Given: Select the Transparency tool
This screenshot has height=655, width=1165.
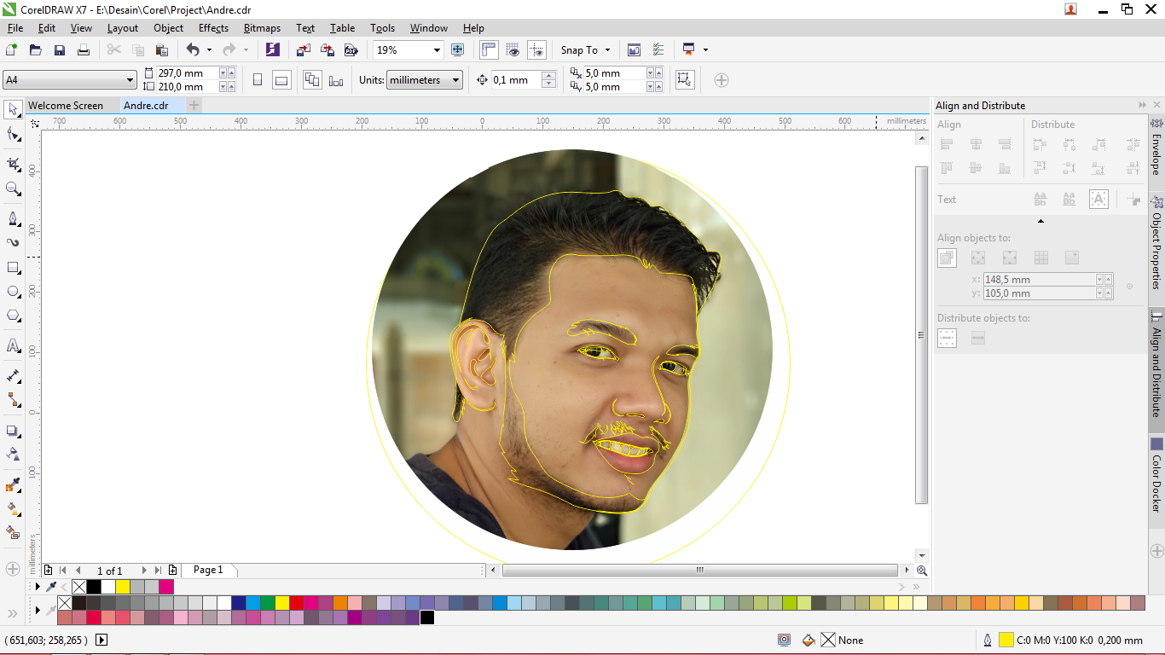Looking at the screenshot, I should coord(13,454).
